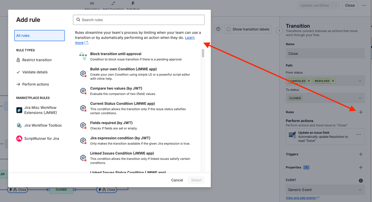Viewport: 372px width, 202px height.
Task: Select the Close transition right of CLOSED node
Action: (x=107, y=190)
